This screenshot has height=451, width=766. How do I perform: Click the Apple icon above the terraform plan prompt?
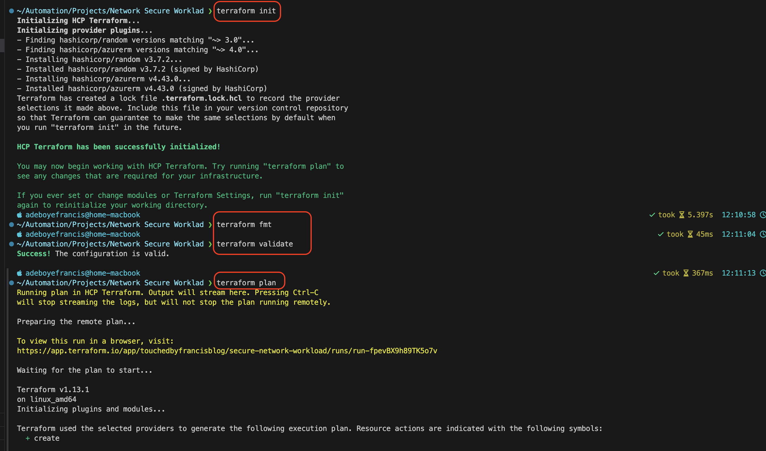point(19,273)
